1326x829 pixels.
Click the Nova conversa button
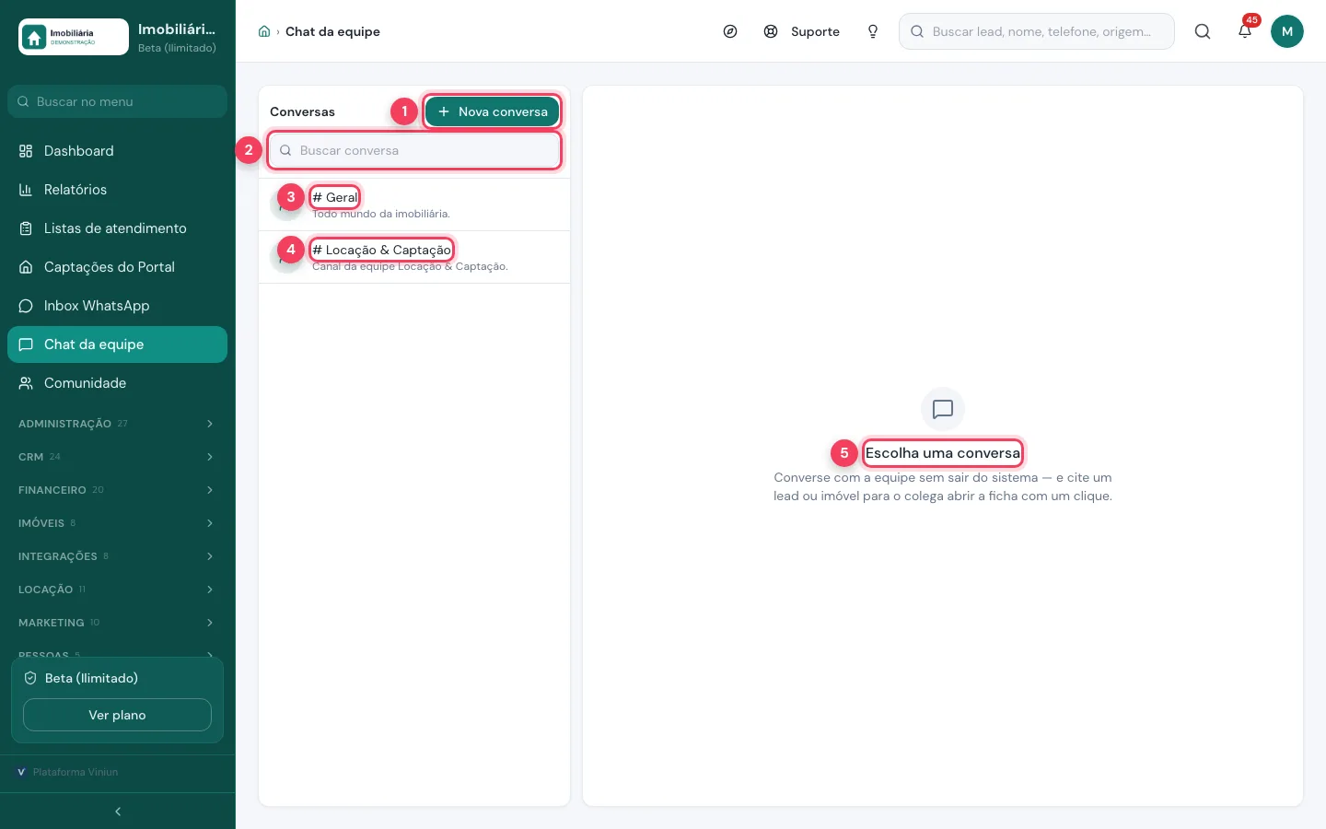pyautogui.click(x=492, y=111)
